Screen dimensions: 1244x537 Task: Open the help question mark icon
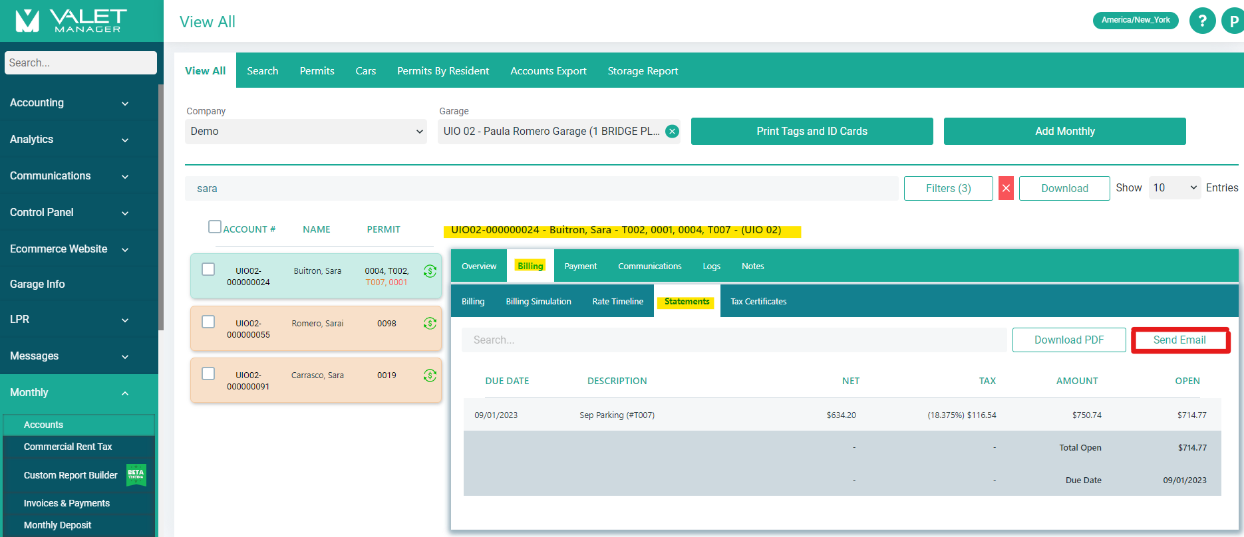point(1202,21)
